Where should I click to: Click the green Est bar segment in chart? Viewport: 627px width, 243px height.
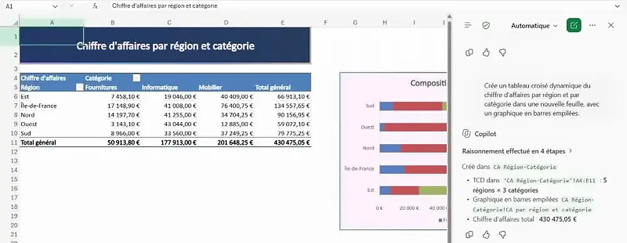pyautogui.click(x=433, y=190)
